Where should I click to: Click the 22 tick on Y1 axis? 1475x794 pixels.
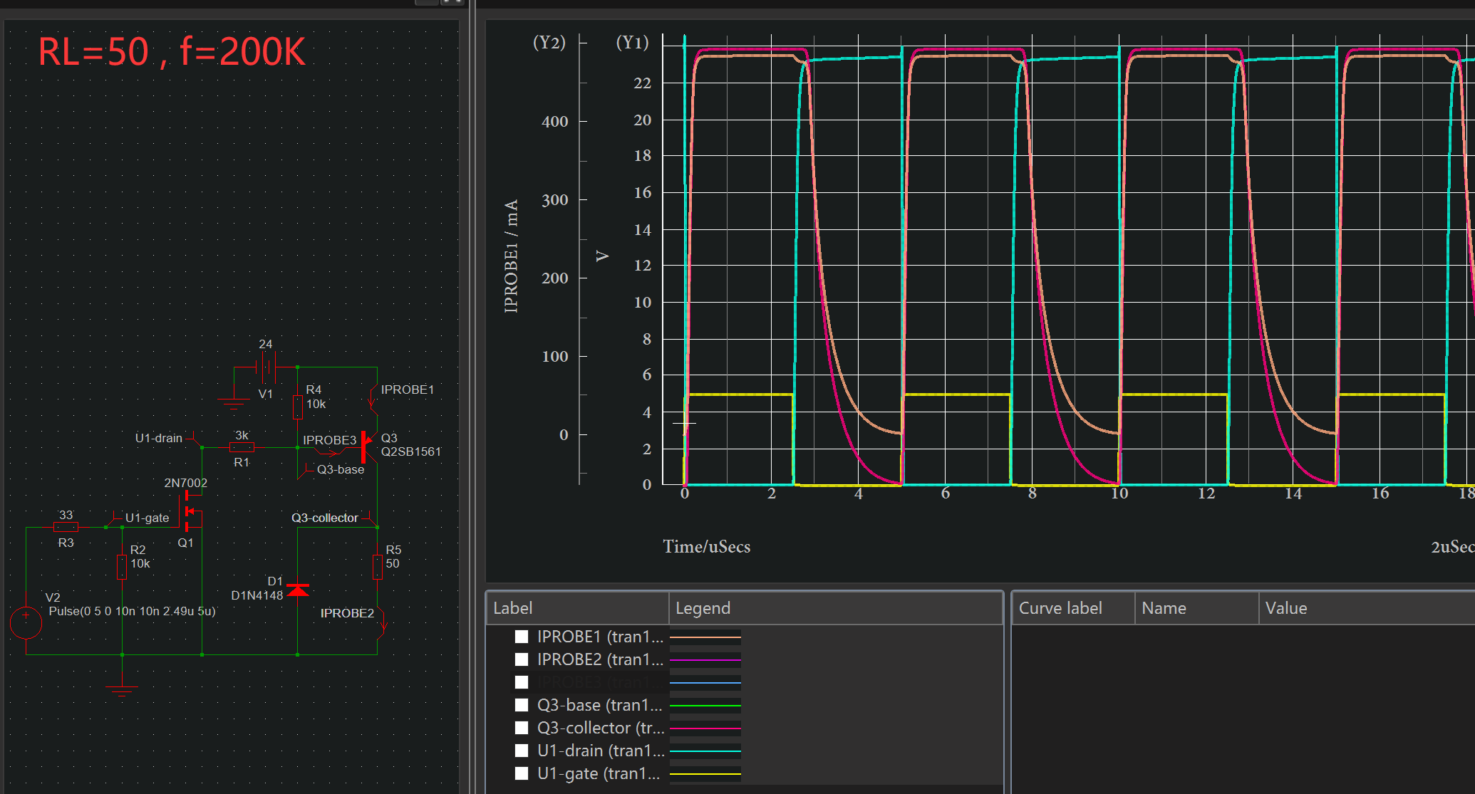[x=643, y=83]
